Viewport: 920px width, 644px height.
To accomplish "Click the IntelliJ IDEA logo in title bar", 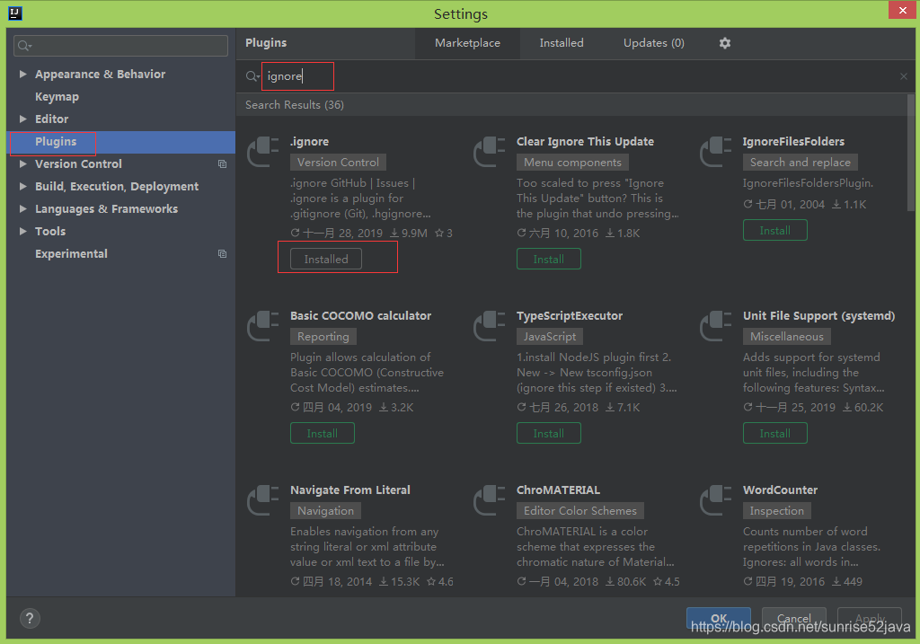I will [x=15, y=13].
